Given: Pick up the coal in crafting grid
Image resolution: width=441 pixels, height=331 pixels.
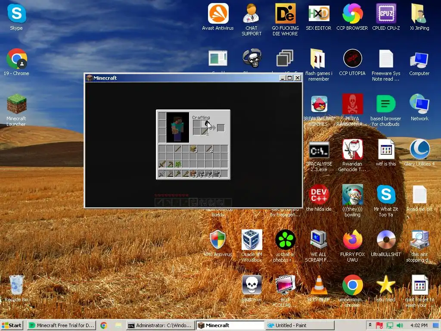Looking at the screenshot, I should (205, 124).
